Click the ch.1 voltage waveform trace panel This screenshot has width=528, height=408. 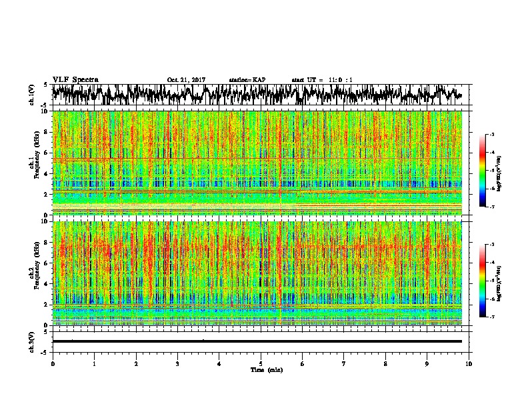[260, 95]
